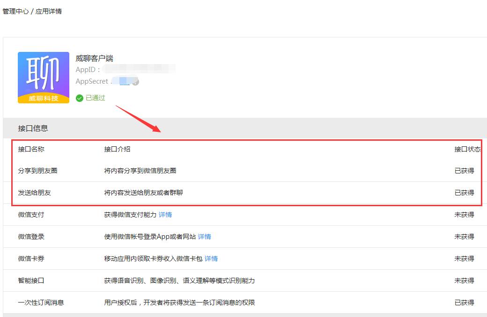
Task: Select the 微信登录 interface name
Action: pyautogui.click(x=31, y=237)
